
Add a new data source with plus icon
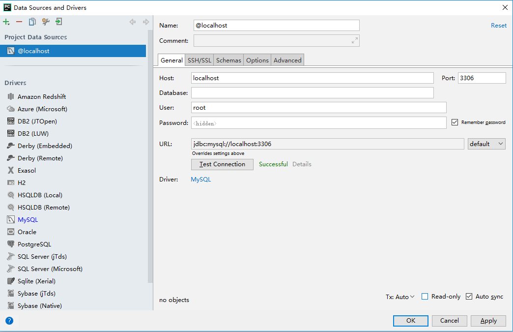(x=6, y=22)
